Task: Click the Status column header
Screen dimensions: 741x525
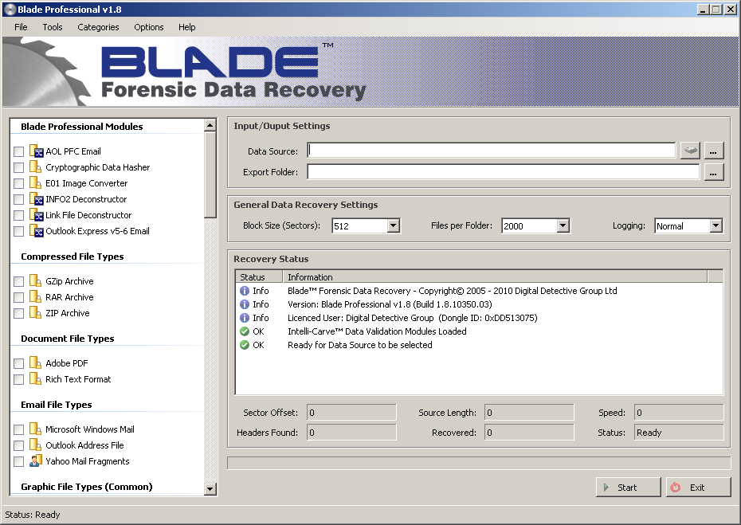Action: (258, 277)
